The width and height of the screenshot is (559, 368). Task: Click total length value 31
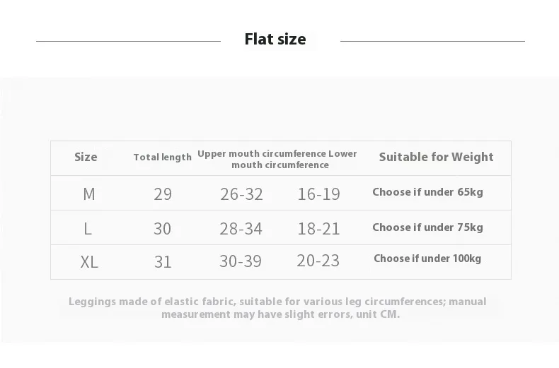163,262
